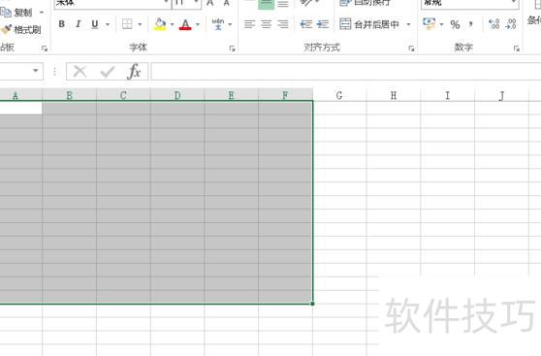Expand the borders dropdown arrow

(x=140, y=24)
